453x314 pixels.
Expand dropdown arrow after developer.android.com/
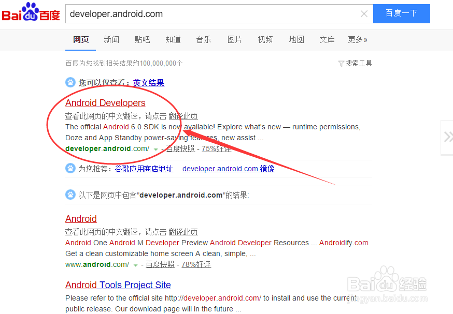click(155, 149)
